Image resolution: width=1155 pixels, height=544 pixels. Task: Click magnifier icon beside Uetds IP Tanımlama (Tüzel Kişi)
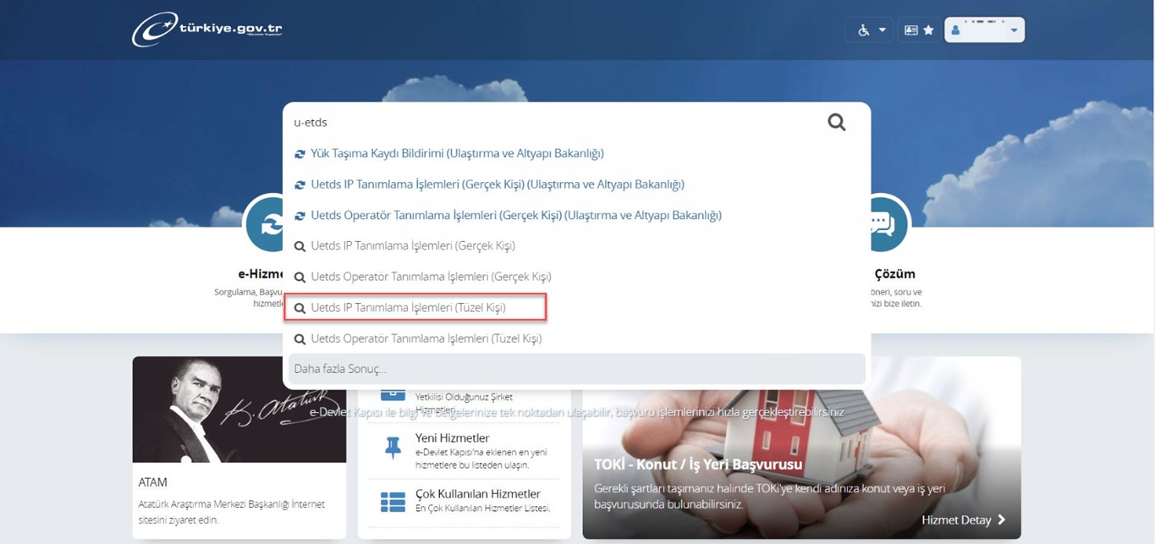tap(300, 308)
